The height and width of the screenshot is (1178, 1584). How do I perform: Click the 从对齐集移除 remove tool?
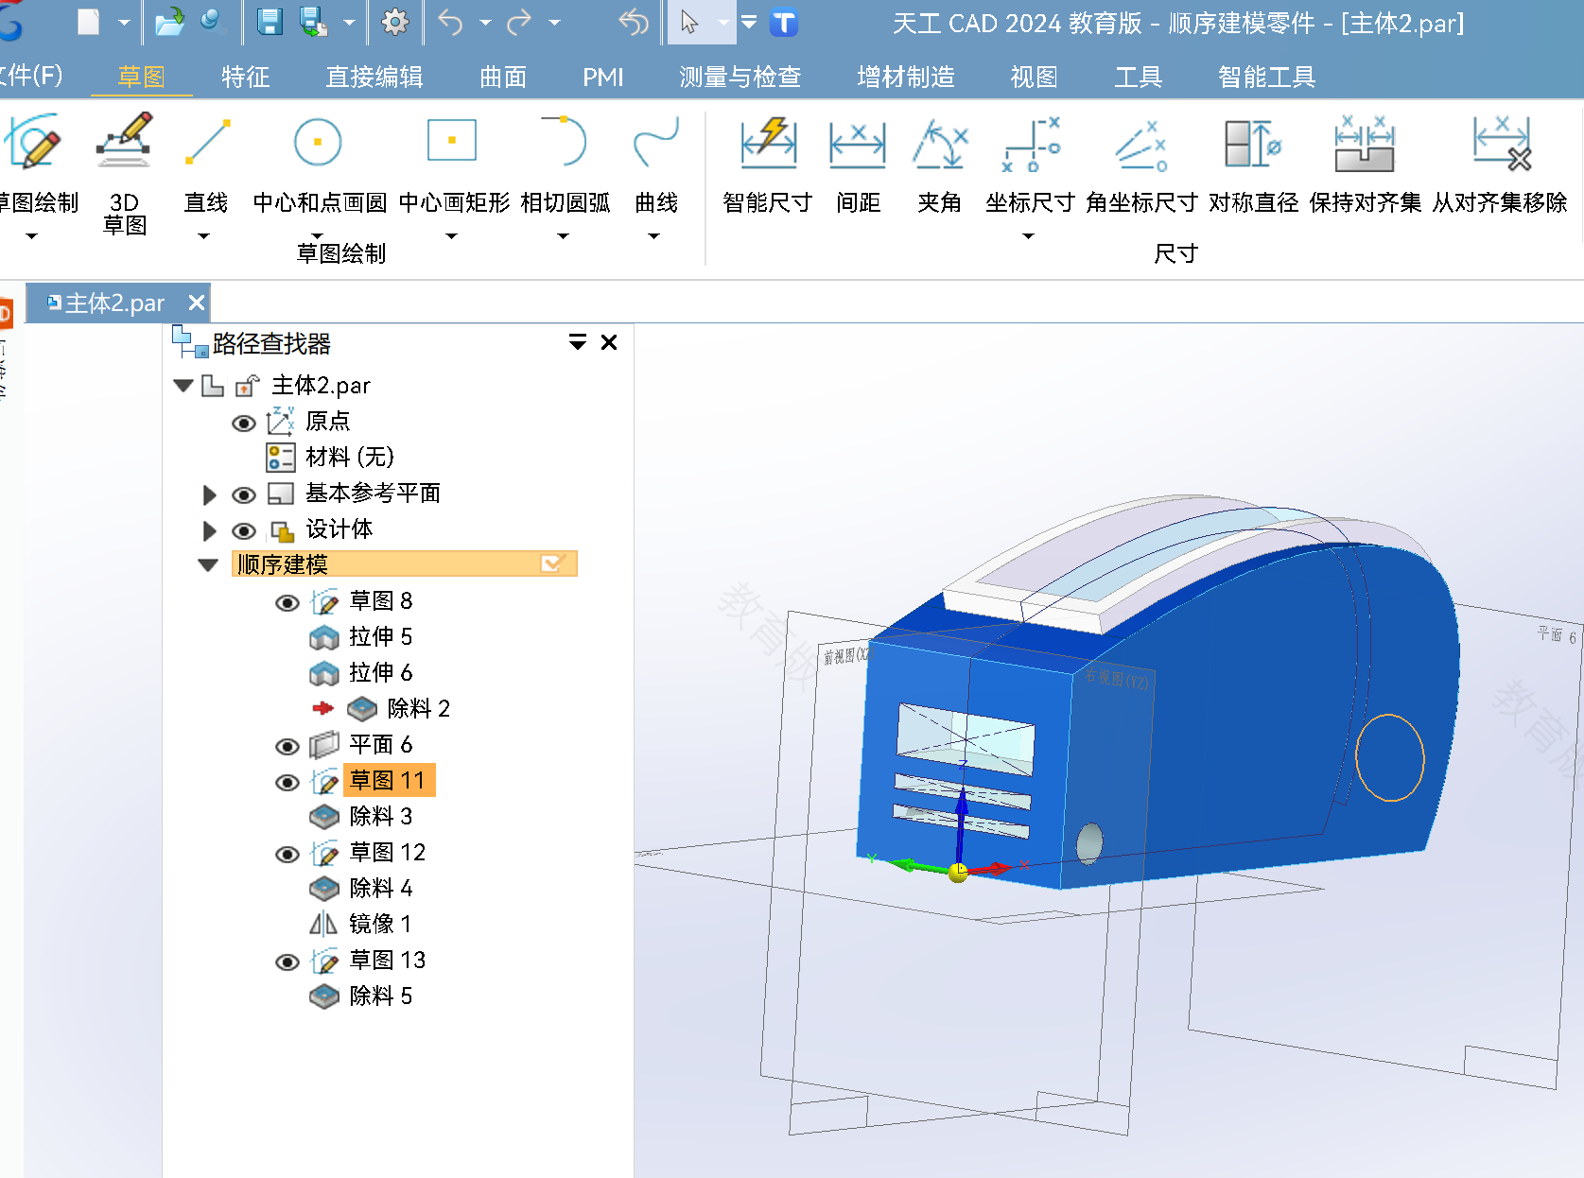[x=1499, y=163]
